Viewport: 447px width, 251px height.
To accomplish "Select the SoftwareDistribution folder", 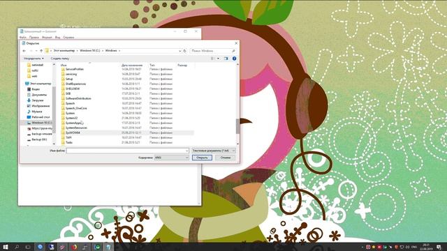I will click(x=78, y=98).
